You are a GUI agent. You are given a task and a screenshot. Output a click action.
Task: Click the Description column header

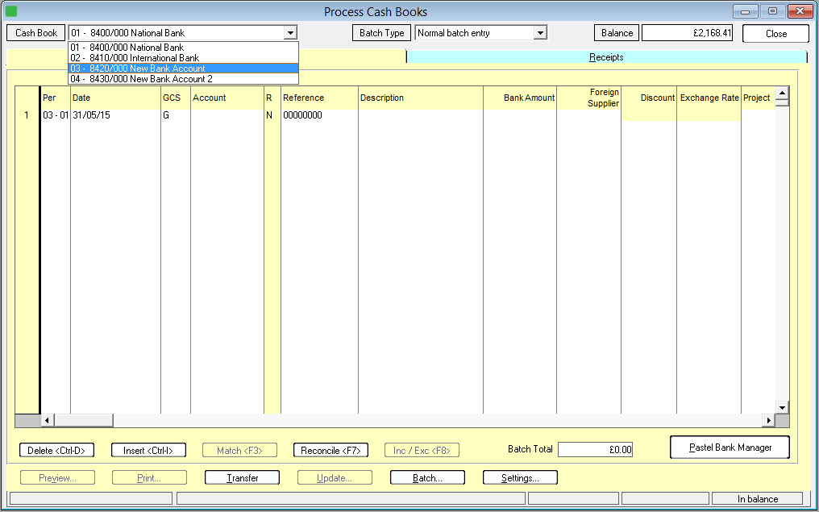point(421,98)
